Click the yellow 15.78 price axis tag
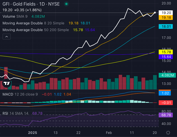The height and width of the screenshot is (137, 177). click(x=166, y=52)
